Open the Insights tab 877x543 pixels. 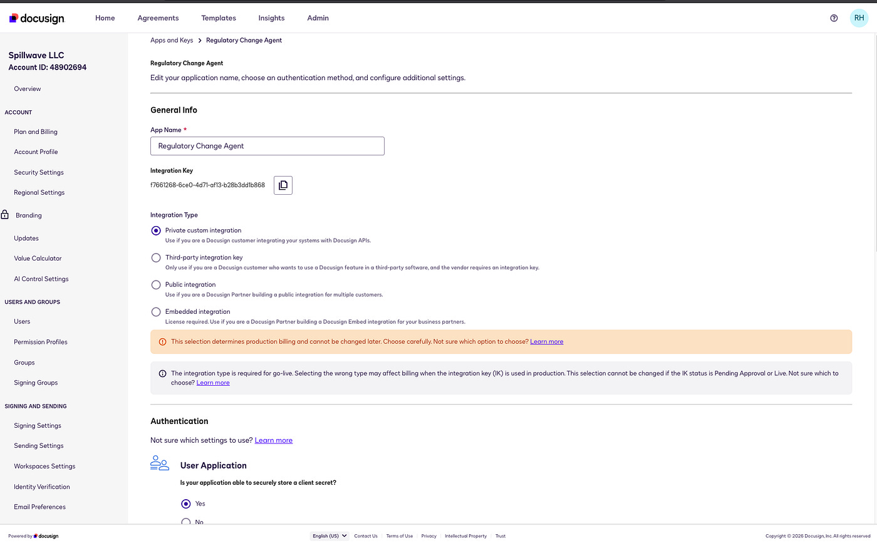click(x=271, y=18)
